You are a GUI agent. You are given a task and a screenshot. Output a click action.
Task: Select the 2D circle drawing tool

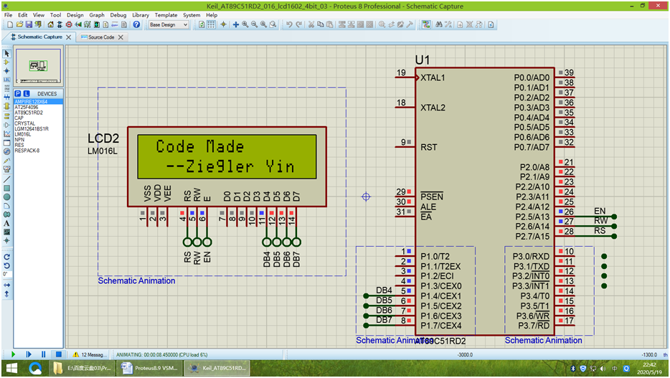pyautogui.click(x=6, y=197)
